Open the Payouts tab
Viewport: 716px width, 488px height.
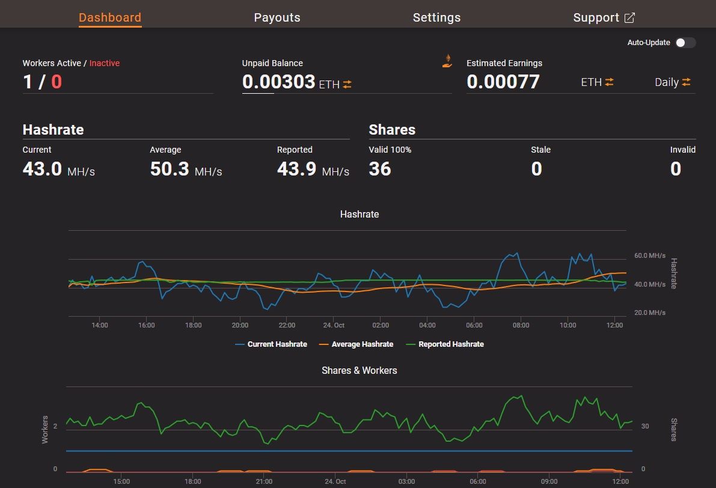click(x=277, y=17)
